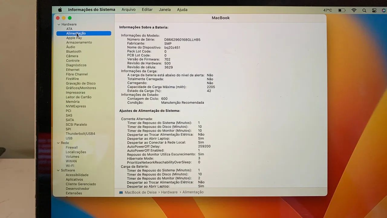This screenshot has width=387, height=218.
Task: Open the Janela menu
Action: (165, 10)
